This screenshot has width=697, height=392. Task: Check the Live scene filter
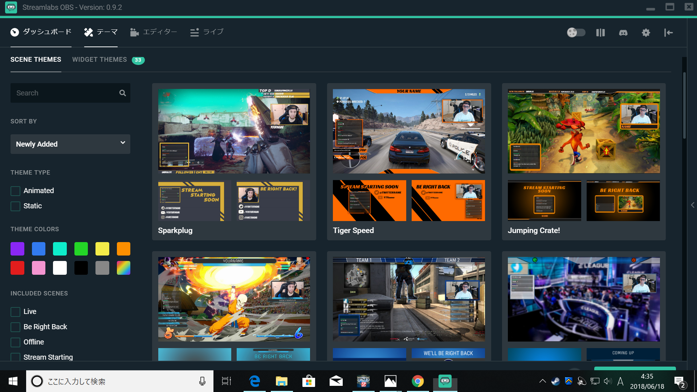point(15,312)
